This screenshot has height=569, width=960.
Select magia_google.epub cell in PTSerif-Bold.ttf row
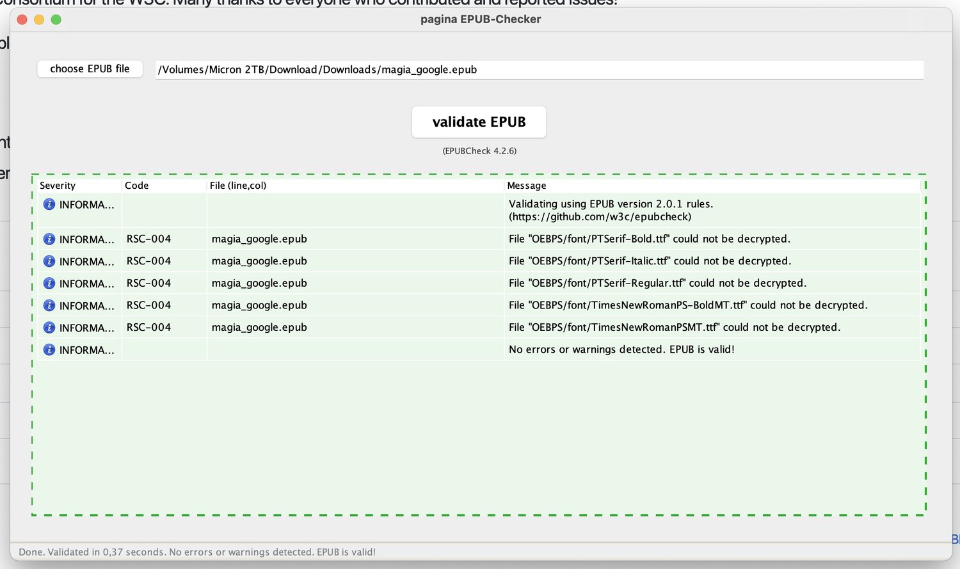coord(259,239)
